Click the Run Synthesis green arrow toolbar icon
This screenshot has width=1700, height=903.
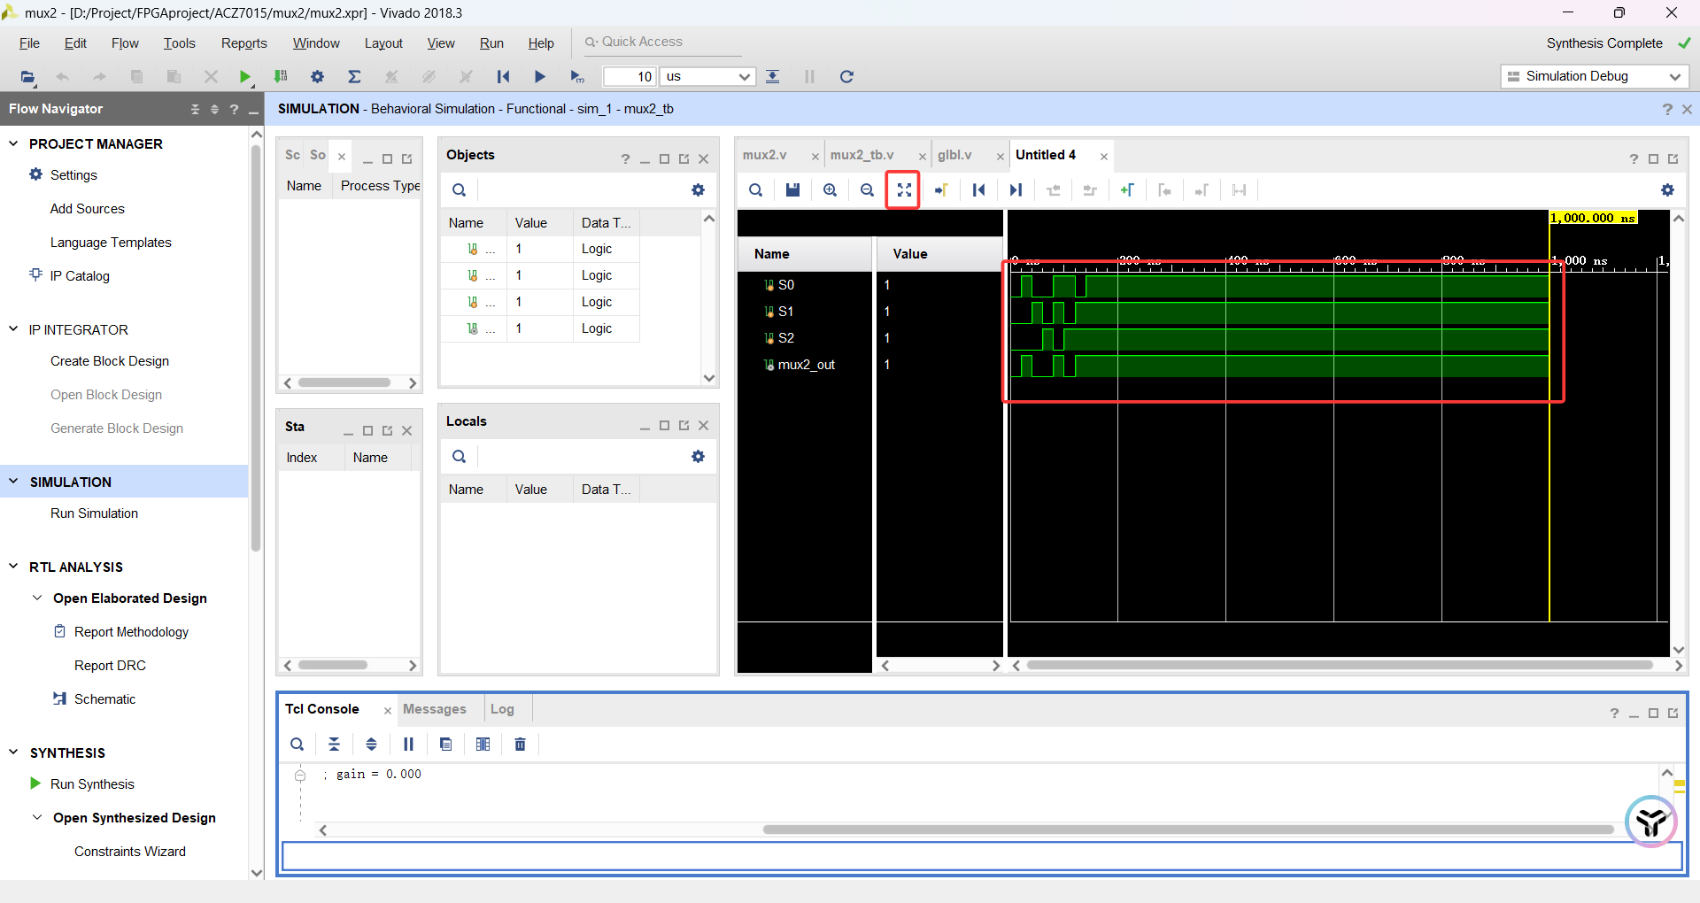click(x=245, y=76)
